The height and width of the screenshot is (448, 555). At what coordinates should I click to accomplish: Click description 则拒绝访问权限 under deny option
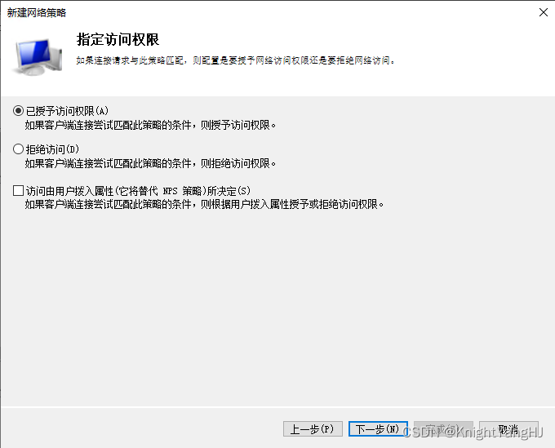tap(238, 163)
